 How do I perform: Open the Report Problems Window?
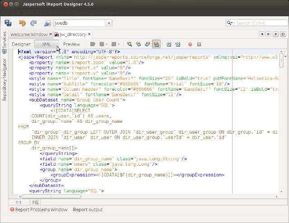pyautogui.click(x=38, y=209)
